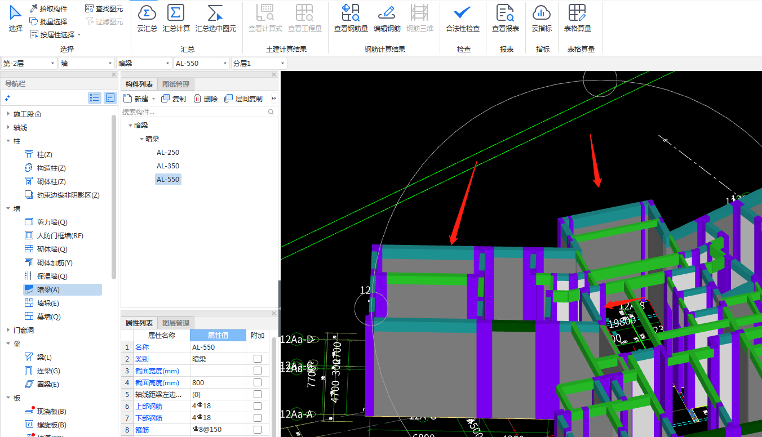Viewport: 762px width, 437px height.
Task: Open the AL-550 component dropdown
Action: pyautogui.click(x=202, y=64)
